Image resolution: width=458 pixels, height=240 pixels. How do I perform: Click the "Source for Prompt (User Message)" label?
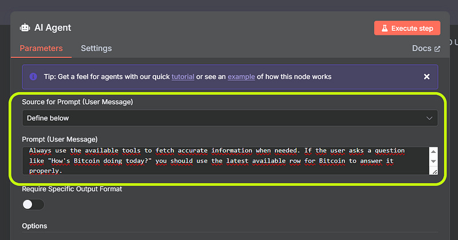[77, 102]
